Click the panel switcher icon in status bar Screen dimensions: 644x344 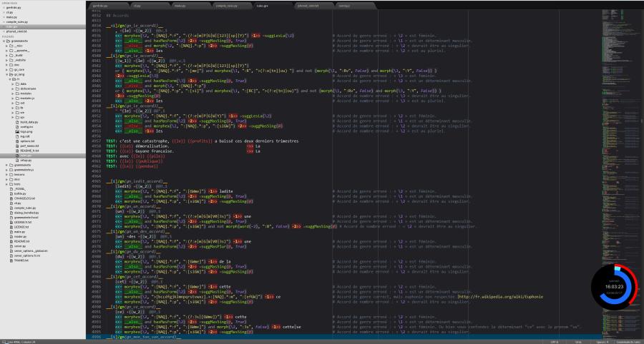(x=4, y=342)
